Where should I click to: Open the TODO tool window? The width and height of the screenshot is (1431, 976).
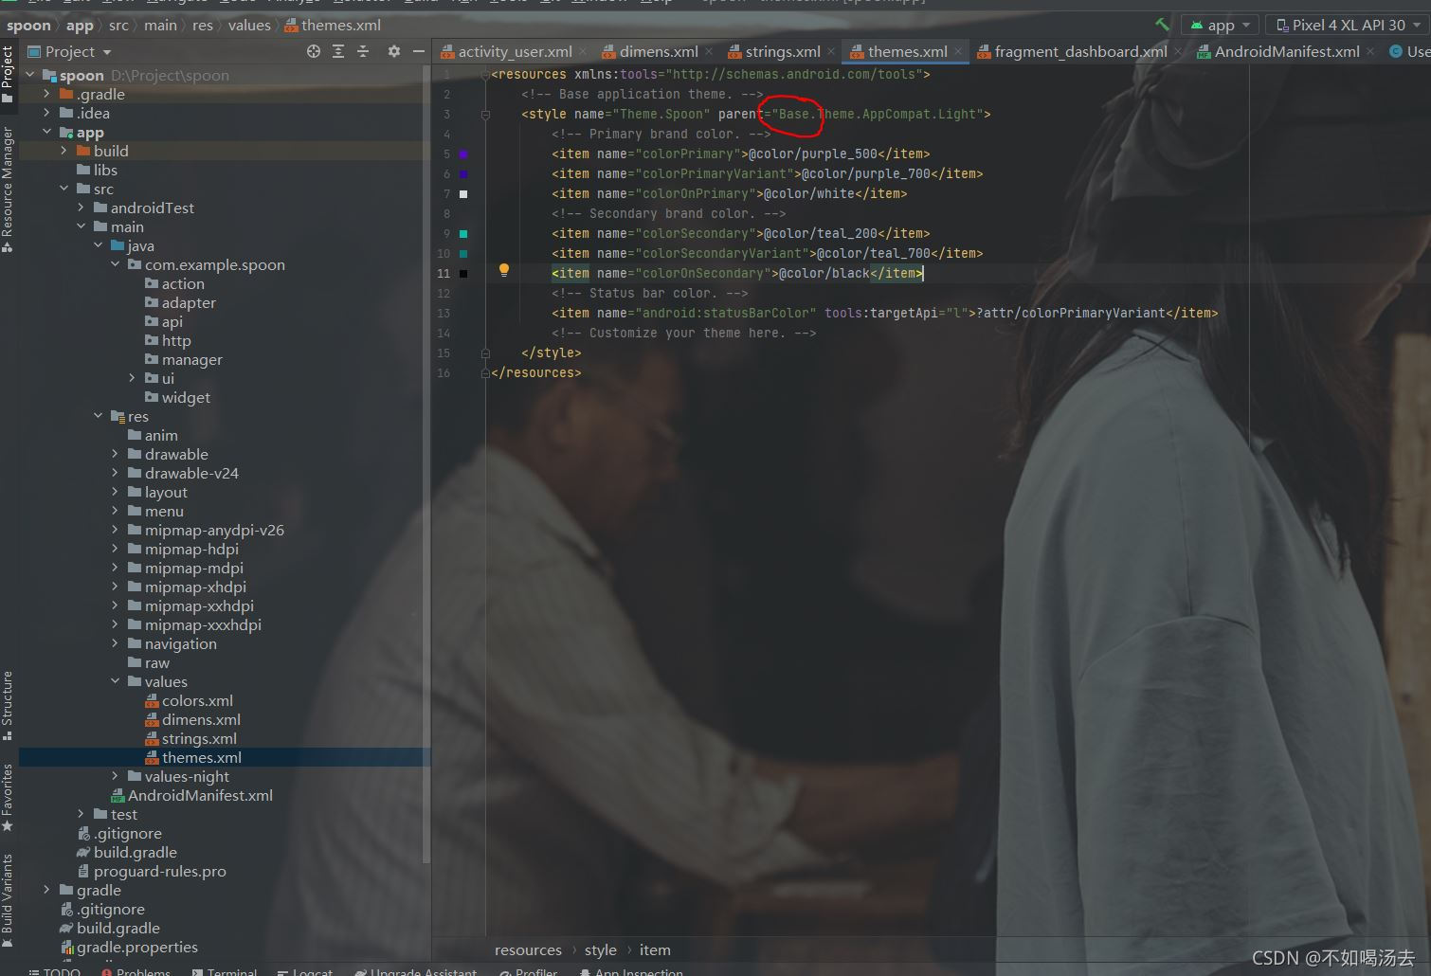click(x=55, y=971)
